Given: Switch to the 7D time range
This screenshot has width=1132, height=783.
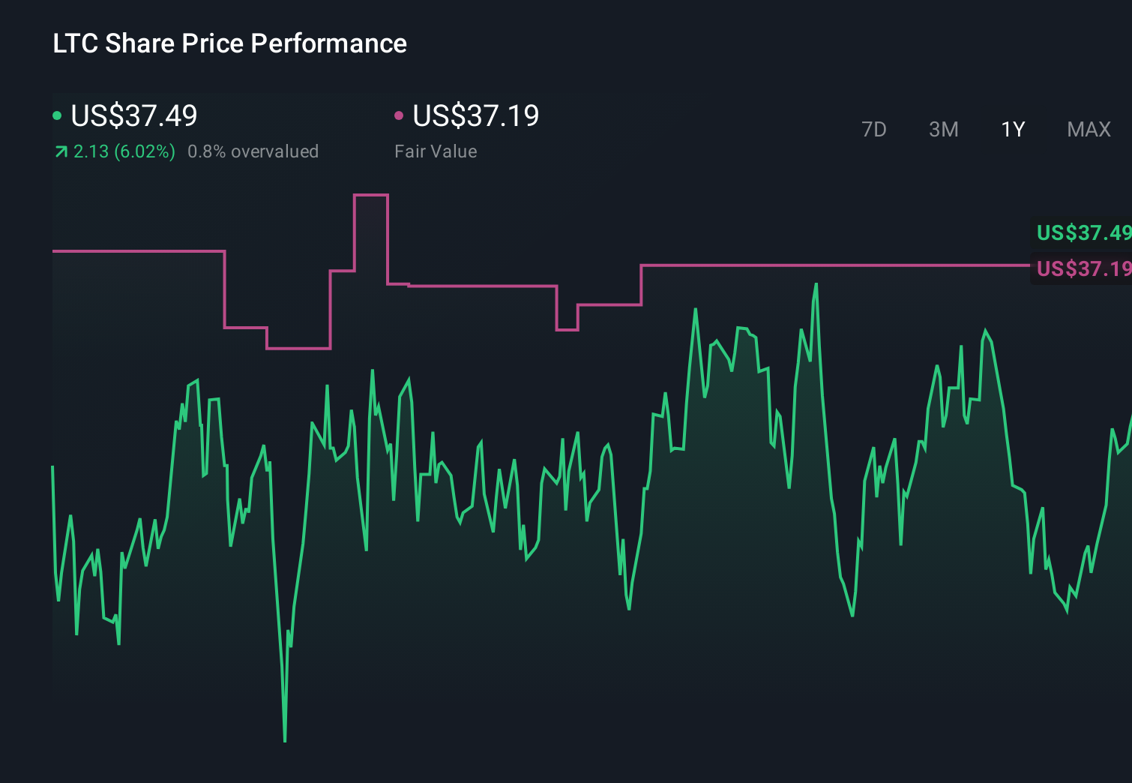Looking at the screenshot, I should point(875,130).
